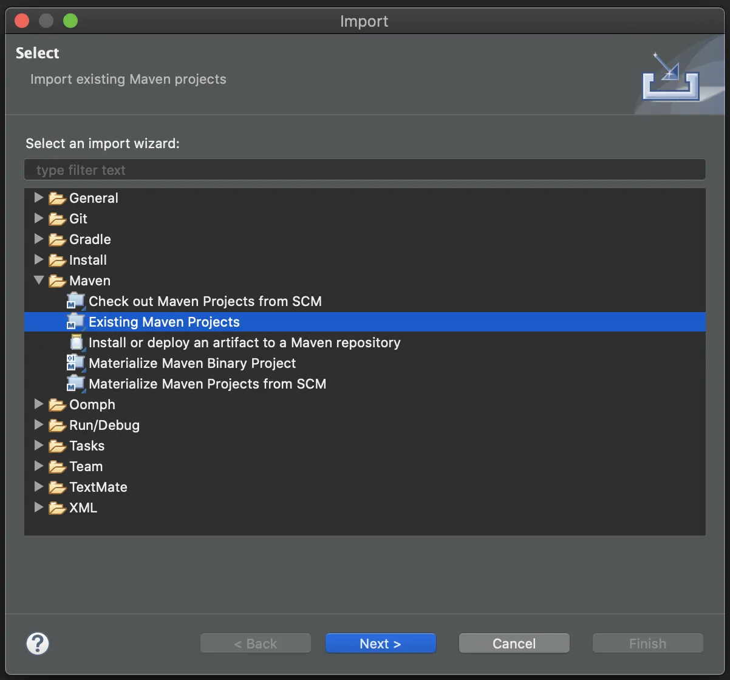Click inside the type filter text field
The height and width of the screenshot is (680, 730).
point(364,169)
